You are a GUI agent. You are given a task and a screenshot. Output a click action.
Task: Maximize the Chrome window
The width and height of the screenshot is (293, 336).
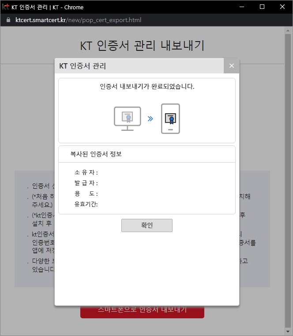pos(262,7)
